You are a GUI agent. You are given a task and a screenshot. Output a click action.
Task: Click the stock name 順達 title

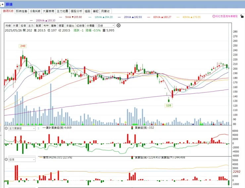click(9, 4)
